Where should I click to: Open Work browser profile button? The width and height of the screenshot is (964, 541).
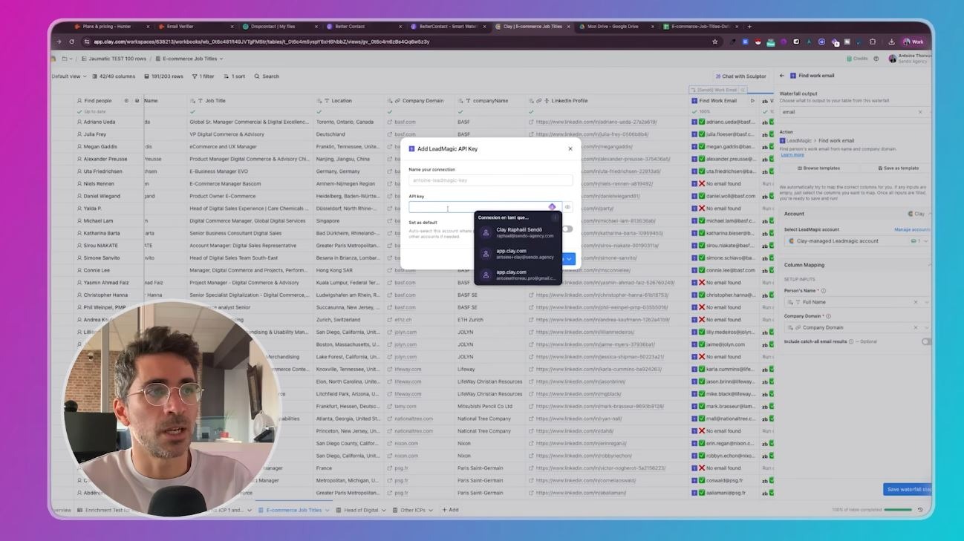913,42
